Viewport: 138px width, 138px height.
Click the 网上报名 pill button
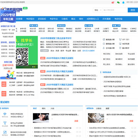point(107,64)
